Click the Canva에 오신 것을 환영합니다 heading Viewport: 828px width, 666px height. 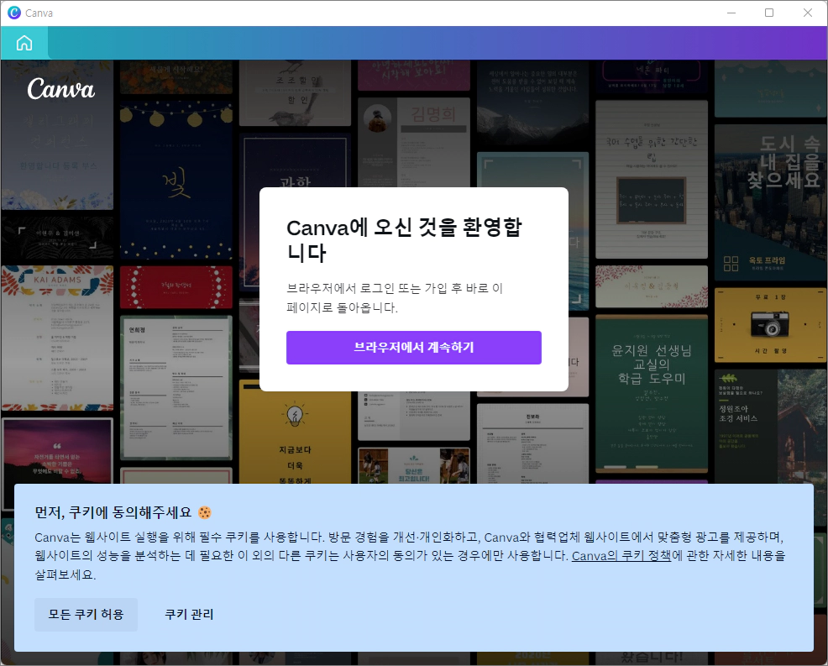coord(404,240)
